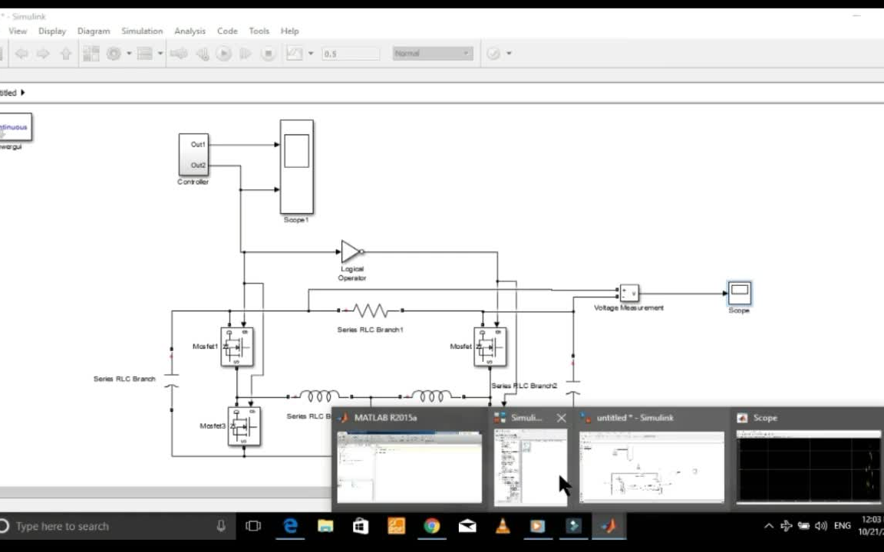884x552 pixels.
Task: Click the navigate Forward arrow icon
Action: 43,53
